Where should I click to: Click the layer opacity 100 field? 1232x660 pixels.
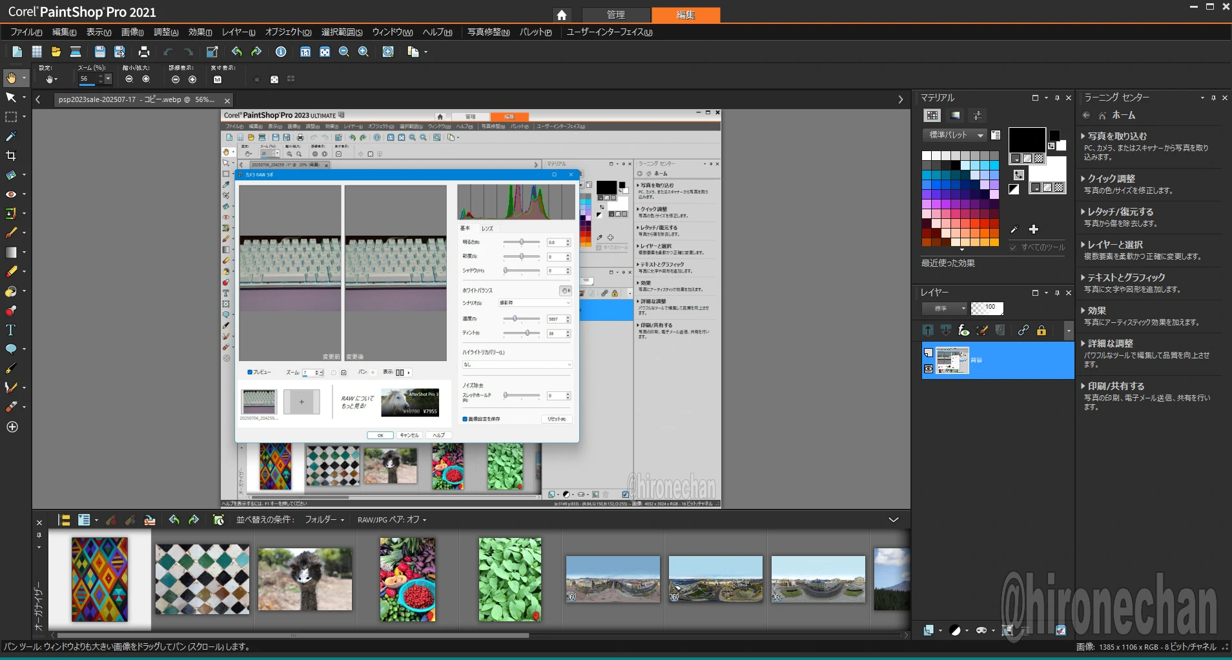point(987,309)
